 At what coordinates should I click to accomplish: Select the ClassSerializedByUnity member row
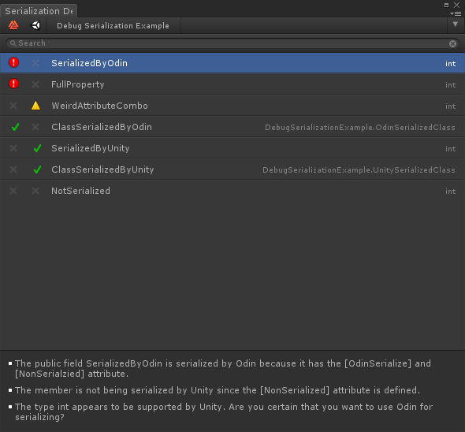pyautogui.click(x=232, y=169)
